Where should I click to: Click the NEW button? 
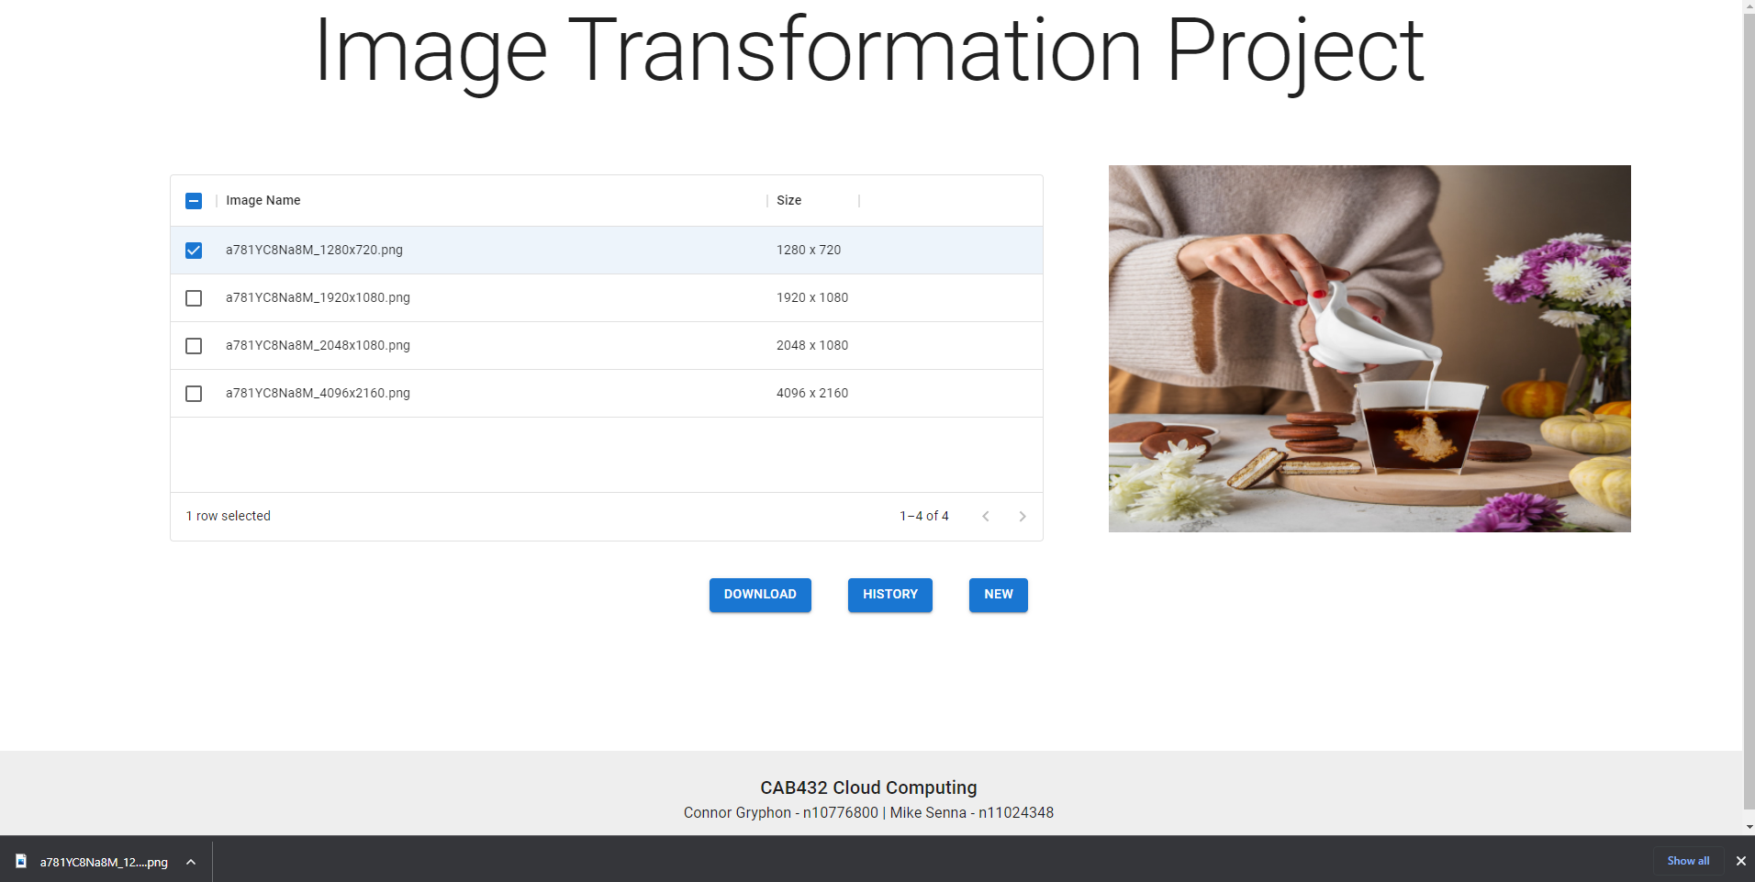[999, 595]
